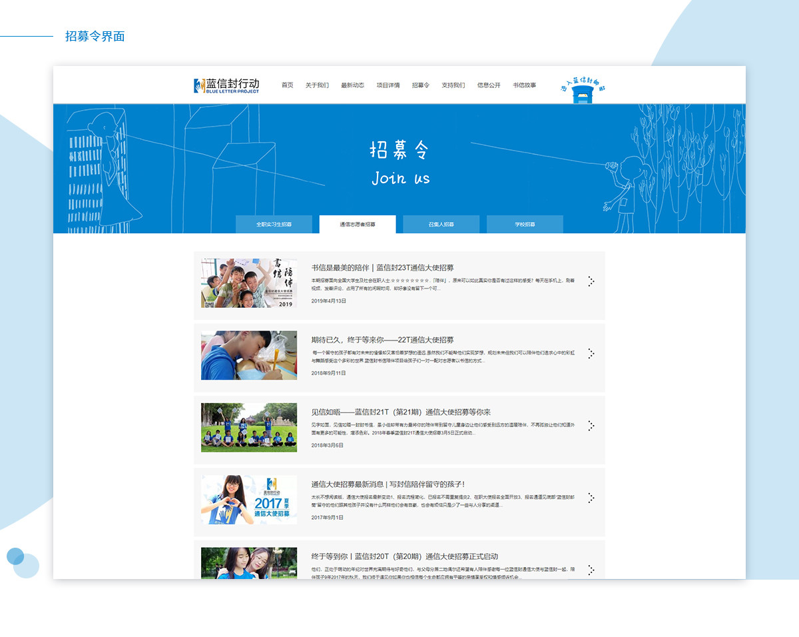Switch to 通信志愿者招募 tab
Screen dimensions: 799x637
pos(358,225)
